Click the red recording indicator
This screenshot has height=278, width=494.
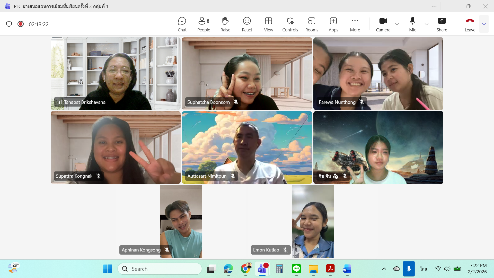21,24
